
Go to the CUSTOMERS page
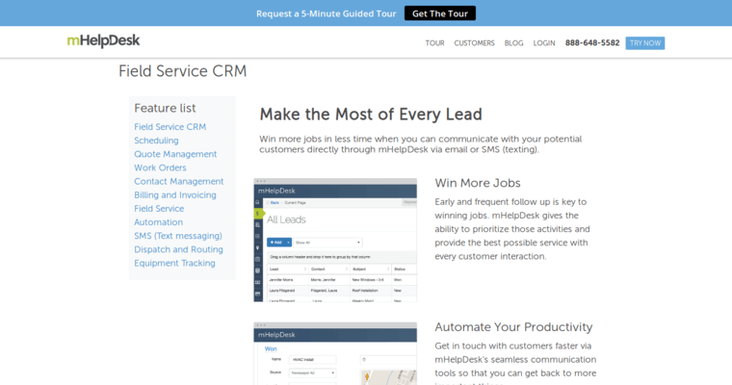(474, 43)
